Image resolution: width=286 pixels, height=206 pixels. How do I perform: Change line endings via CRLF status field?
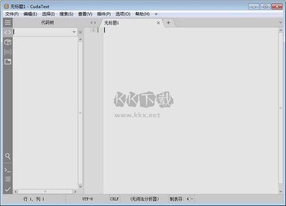coord(114,199)
